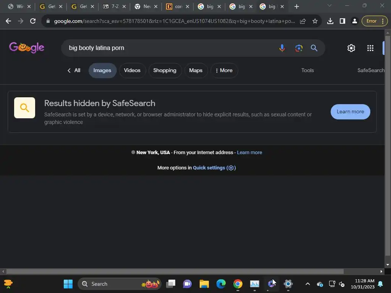
Task: Click Learn more button in SafeSearch notice
Action: click(x=350, y=112)
